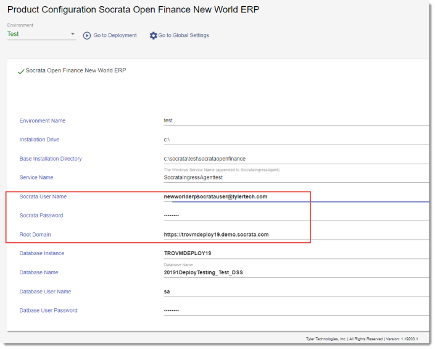This screenshot has width=435, height=349.
Task: Open the Go to Global Settings link
Action: [183, 36]
